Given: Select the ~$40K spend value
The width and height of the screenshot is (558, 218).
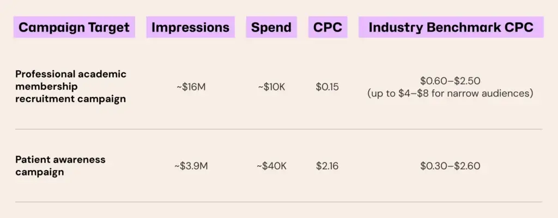Looking at the screenshot, I should pos(271,166).
